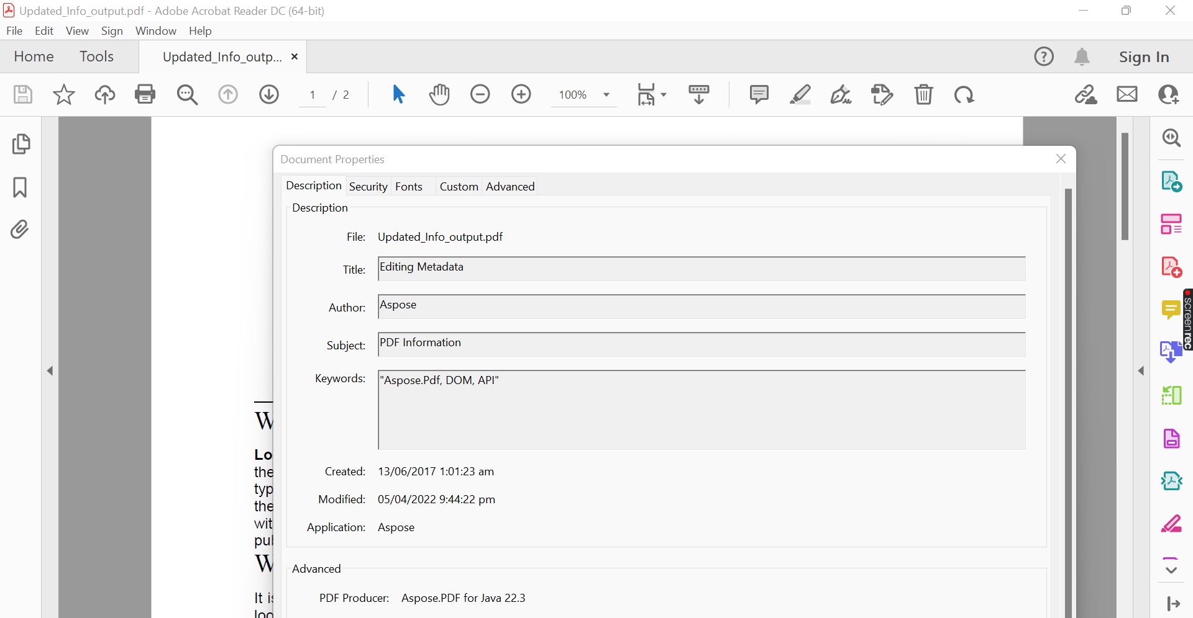Image resolution: width=1193 pixels, height=618 pixels.
Task: Open the Window menu
Action: 155,30
